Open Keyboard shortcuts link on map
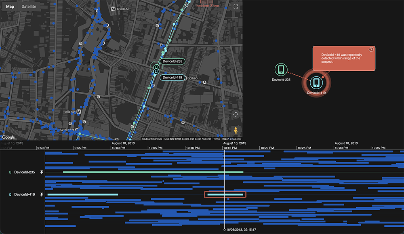 point(152,139)
